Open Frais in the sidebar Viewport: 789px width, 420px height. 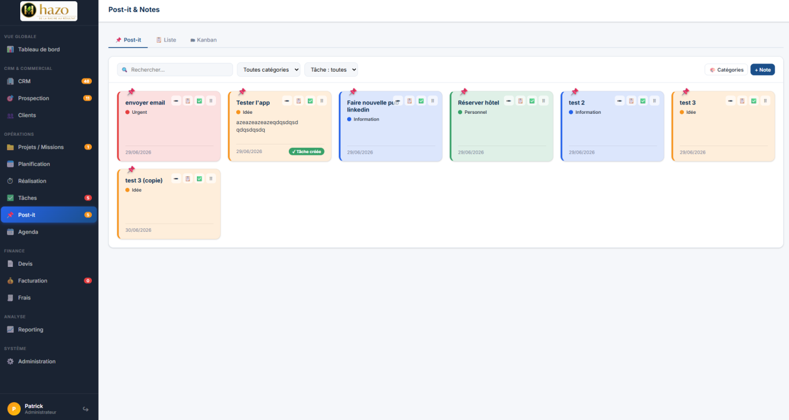click(x=49, y=298)
